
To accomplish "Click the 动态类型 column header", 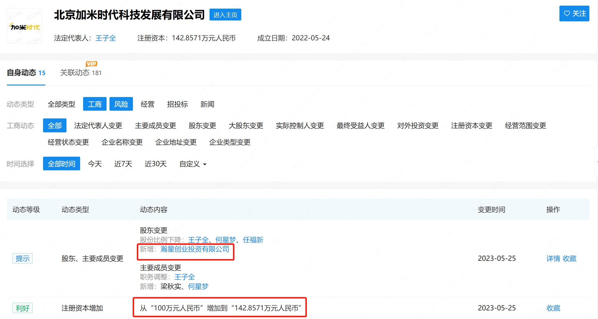I will 75,210.
